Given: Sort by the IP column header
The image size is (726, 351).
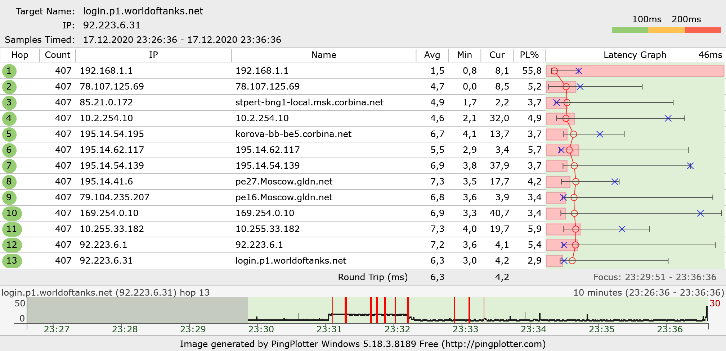Looking at the screenshot, I should point(153,55).
